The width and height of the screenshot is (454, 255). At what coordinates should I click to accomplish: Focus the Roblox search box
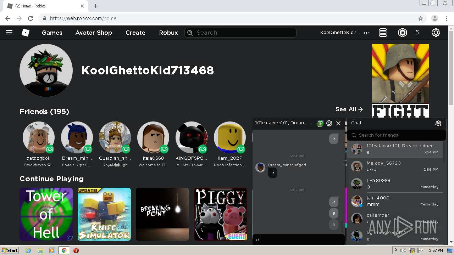240,33
